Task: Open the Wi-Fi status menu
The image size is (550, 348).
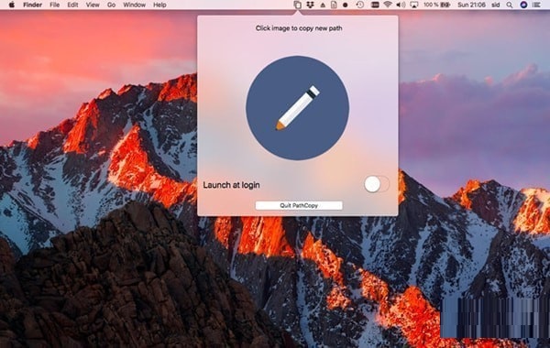Action: [x=388, y=5]
